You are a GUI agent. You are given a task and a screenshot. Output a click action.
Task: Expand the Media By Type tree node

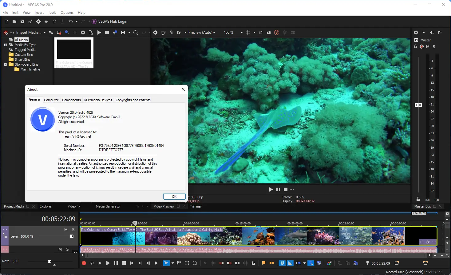tap(5, 45)
